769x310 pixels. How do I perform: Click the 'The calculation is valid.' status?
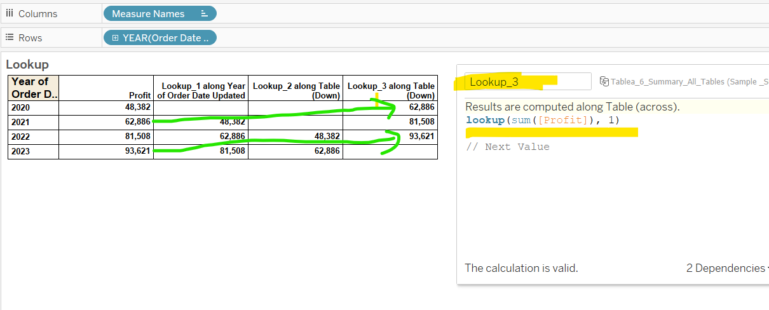[x=521, y=268]
